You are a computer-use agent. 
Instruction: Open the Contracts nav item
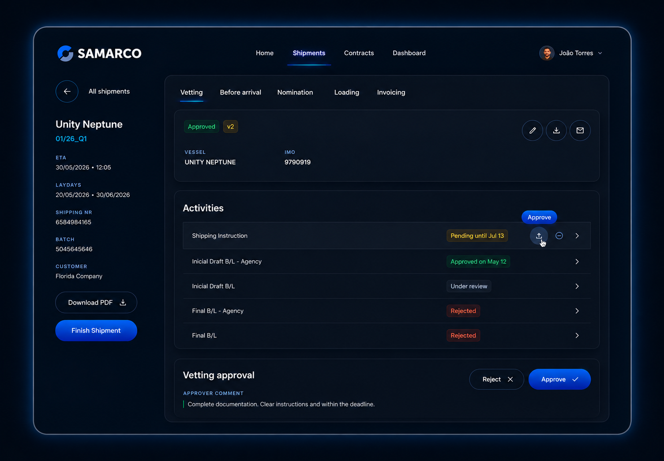tap(359, 53)
